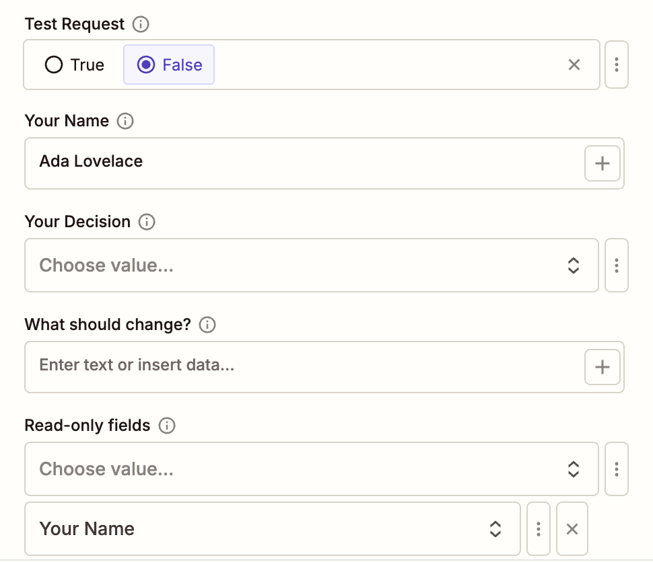The image size is (653, 562).
Task: Remove the Your Name read-only item
Action: pyautogui.click(x=572, y=528)
